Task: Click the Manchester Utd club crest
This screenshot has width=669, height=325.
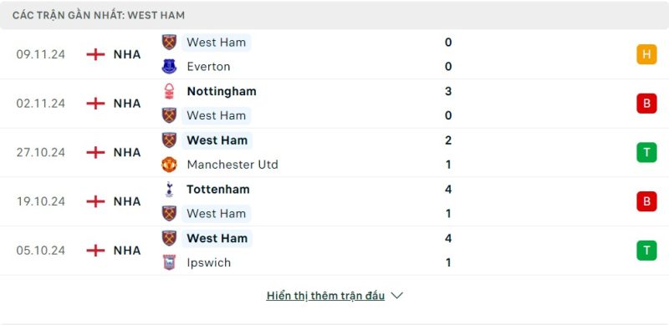Action: [169, 165]
